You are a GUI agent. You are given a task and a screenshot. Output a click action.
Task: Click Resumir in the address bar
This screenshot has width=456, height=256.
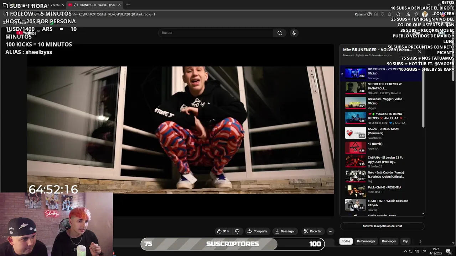pyautogui.click(x=361, y=14)
